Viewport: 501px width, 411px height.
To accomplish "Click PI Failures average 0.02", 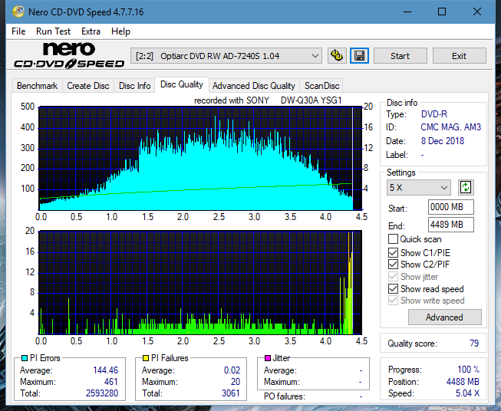I will click(232, 370).
